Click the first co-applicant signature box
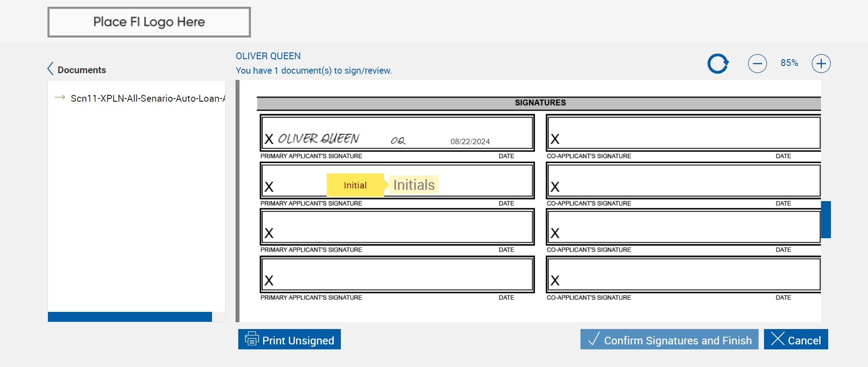Image resolution: width=868 pixels, height=367 pixels. [683, 132]
